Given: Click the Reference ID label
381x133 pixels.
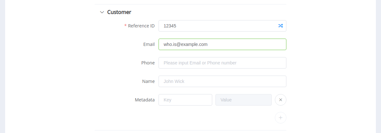Looking at the screenshot, I should (141, 26).
